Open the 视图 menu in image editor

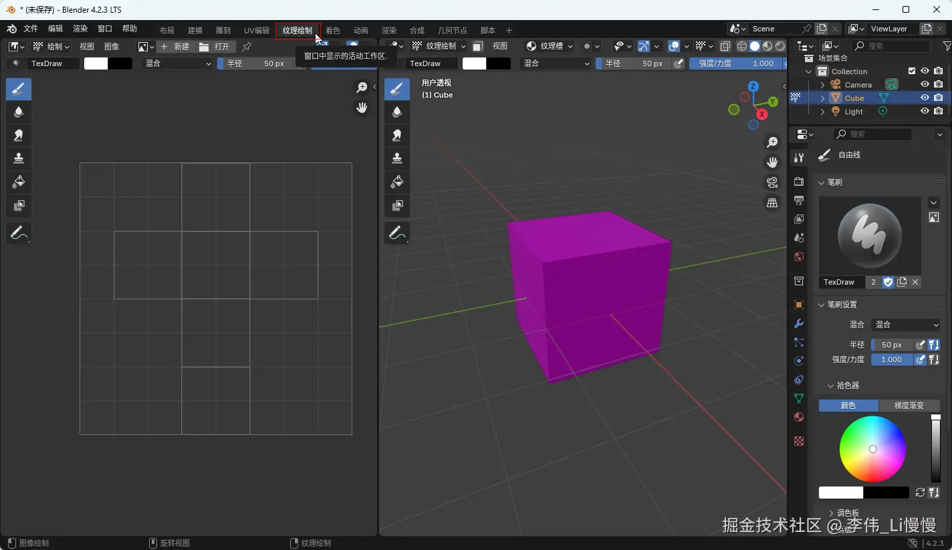(x=87, y=47)
